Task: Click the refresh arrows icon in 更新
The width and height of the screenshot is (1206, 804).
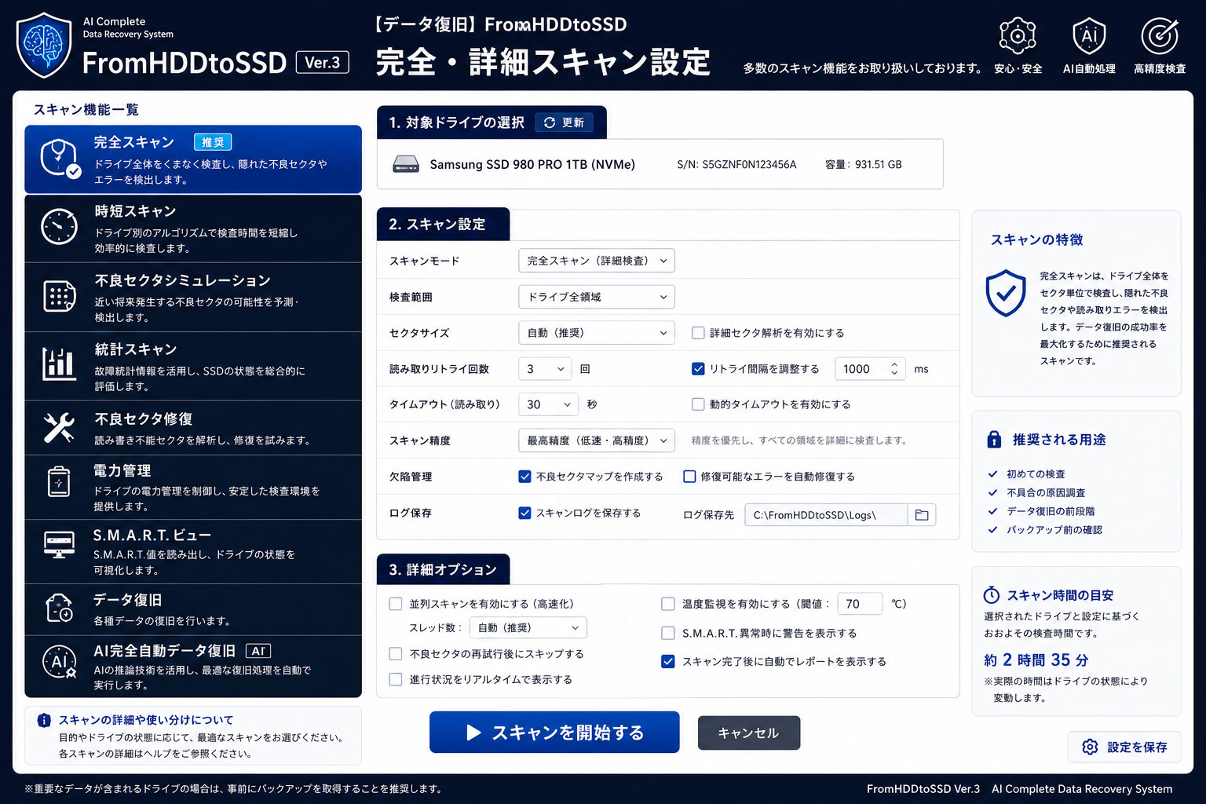Action: 550,122
